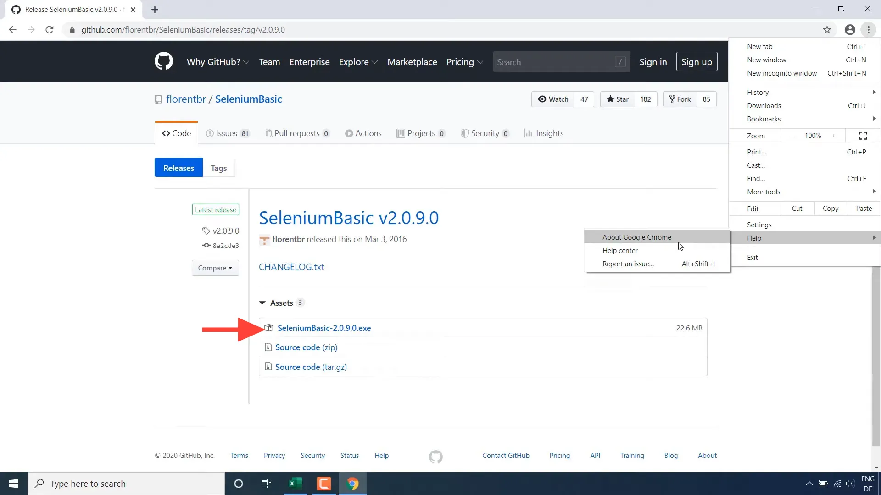This screenshot has width=881, height=495.
Task: Star the SeleniumBasic repository
Action: click(x=617, y=99)
